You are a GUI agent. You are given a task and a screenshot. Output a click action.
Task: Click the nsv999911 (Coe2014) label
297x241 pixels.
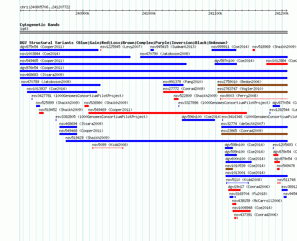[x=230, y=47]
